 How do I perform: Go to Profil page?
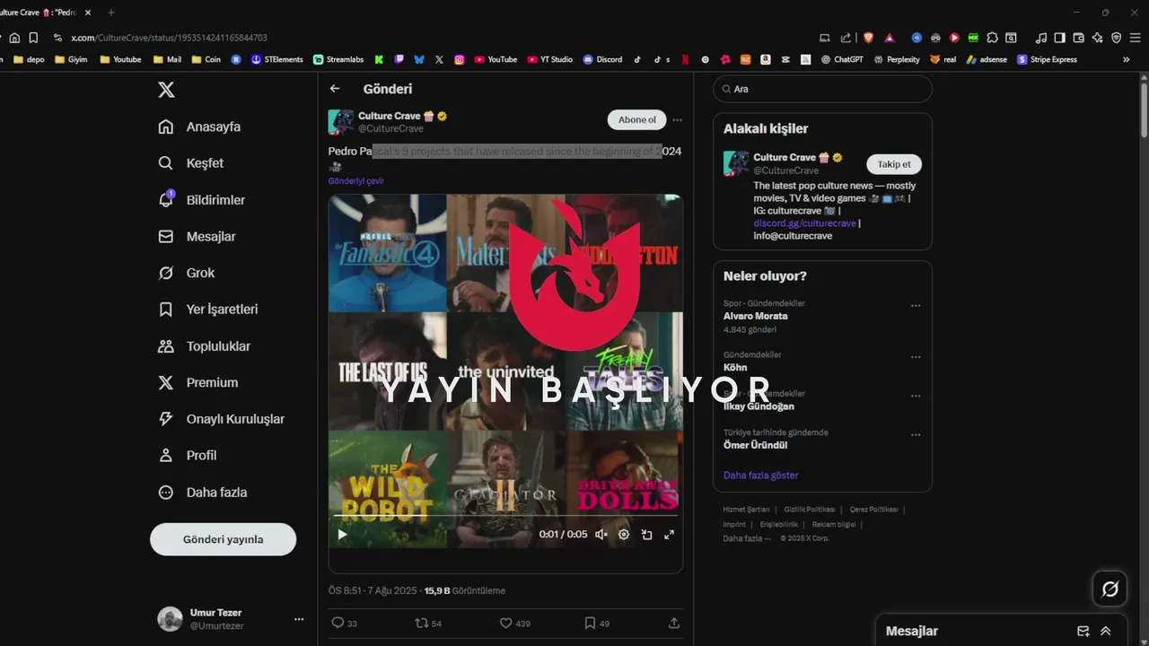click(x=187, y=456)
